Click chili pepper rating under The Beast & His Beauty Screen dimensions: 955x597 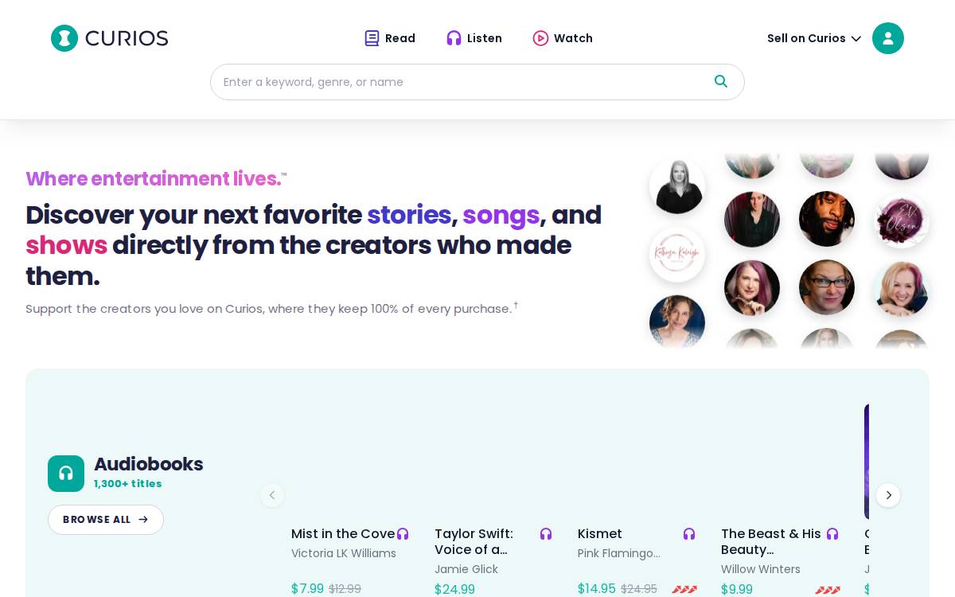point(828,590)
